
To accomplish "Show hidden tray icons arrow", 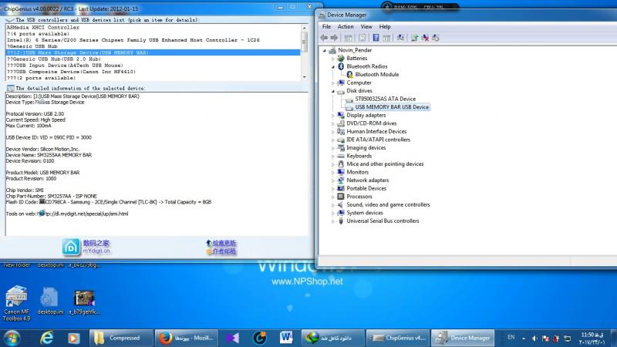I will click(524, 339).
